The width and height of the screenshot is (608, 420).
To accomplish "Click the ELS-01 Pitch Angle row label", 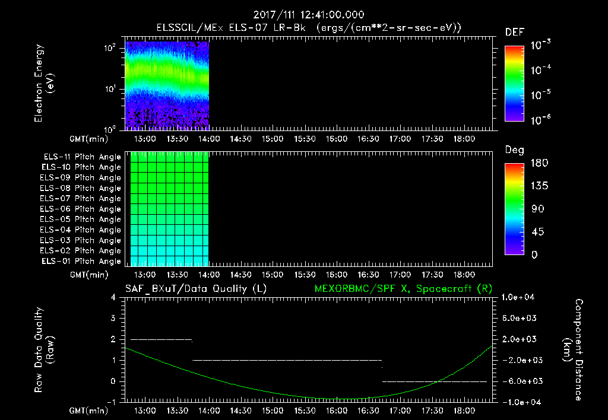I will [81, 261].
